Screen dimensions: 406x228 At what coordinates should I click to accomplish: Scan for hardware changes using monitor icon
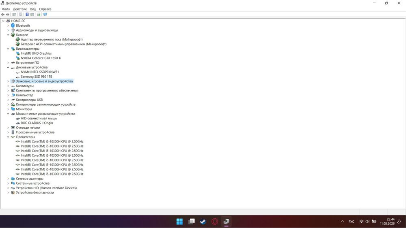tap(45, 15)
